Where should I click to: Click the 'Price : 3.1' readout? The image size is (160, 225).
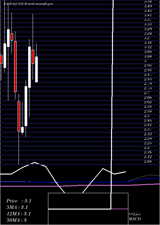[x=19, y=201]
